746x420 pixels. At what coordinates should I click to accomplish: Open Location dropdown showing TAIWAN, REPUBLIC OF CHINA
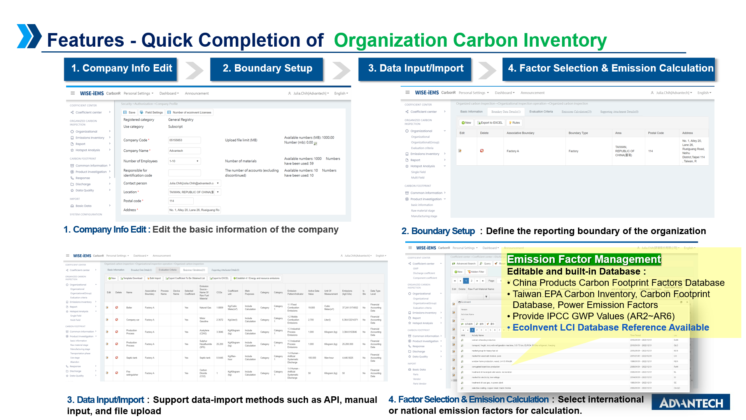click(x=194, y=192)
